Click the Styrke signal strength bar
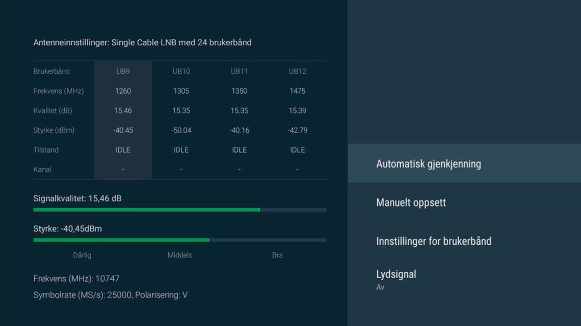 (x=121, y=240)
